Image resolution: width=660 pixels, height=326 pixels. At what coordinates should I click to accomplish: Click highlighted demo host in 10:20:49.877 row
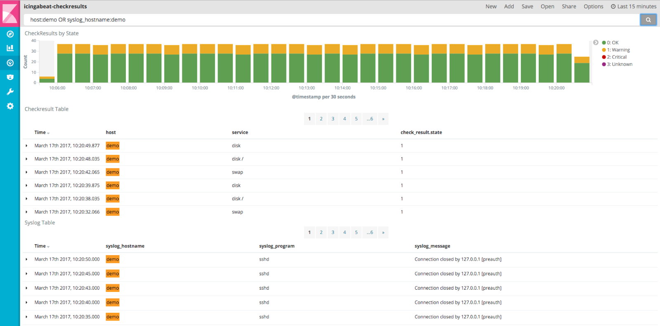113,146
